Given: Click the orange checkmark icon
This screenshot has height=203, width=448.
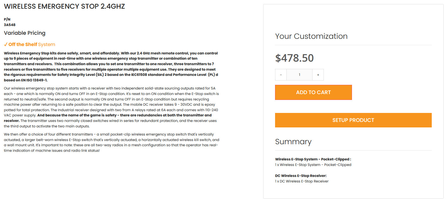Looking at the screenshot, I should point(6,45).
